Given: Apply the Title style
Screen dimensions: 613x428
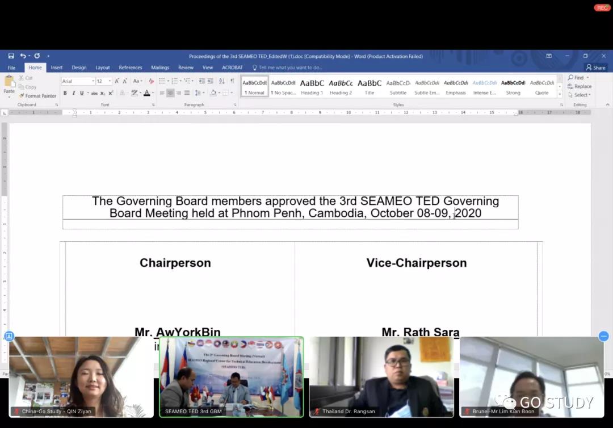Looking at the screenshot, I should point(370,86).
